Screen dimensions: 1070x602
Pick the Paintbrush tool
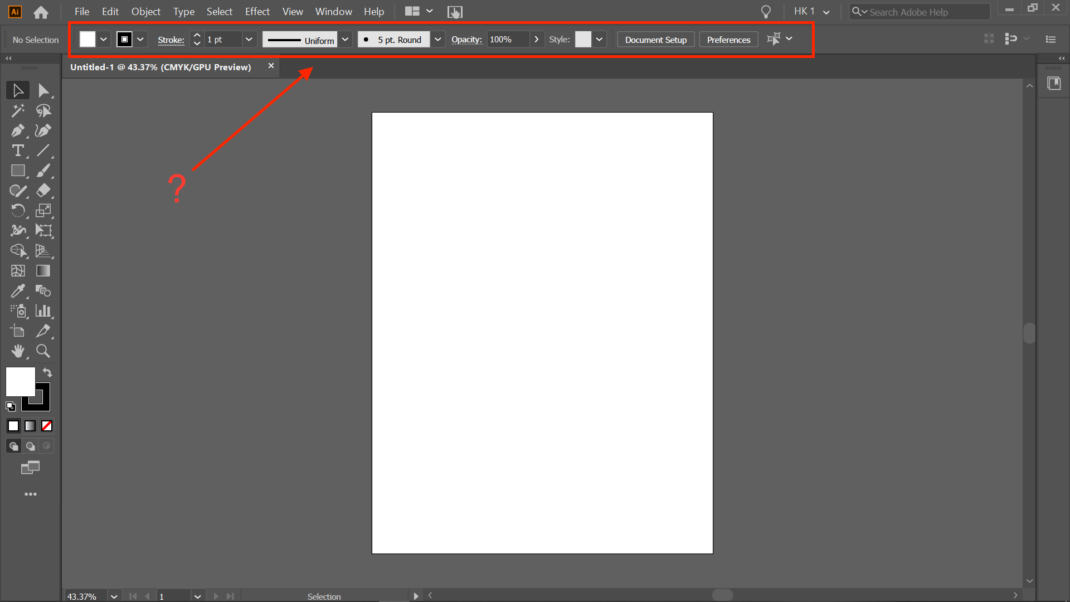43,171
